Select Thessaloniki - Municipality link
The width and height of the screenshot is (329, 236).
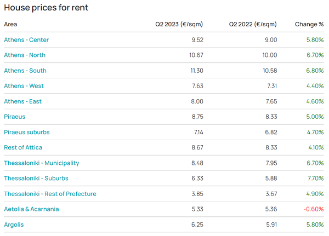click(42, 163)
